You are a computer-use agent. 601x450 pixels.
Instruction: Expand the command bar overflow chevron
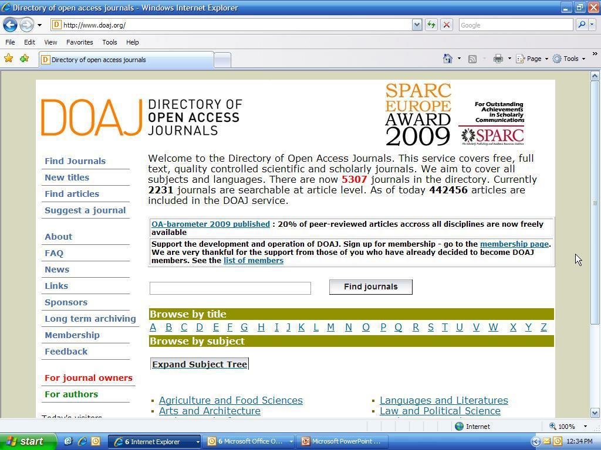tap(595, 53)
